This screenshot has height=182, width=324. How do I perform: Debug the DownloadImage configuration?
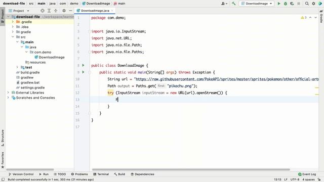click(x=286, y=4)
